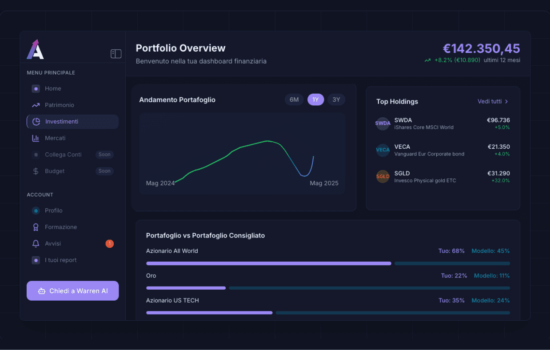This screenshot has width=550, height=350.
Task: Switch the chart to 3Y range
Action: (336, 99)
